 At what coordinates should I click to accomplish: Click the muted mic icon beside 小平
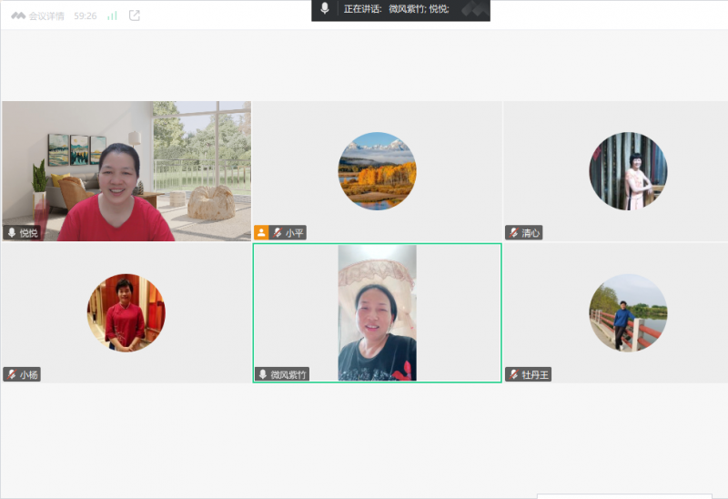(x=278, y=233)
